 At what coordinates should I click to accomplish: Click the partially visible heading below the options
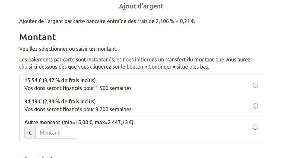pyautogui.click(x=36, y=157)
